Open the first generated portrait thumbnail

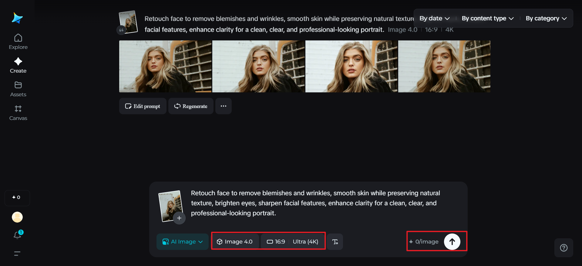click(165, 66)
